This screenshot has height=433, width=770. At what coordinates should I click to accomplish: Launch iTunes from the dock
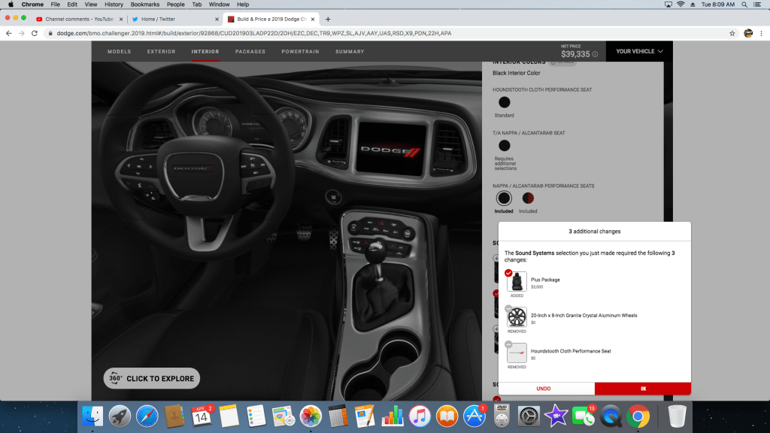point(420,416)
